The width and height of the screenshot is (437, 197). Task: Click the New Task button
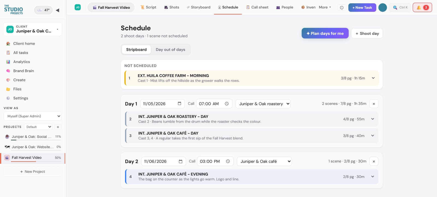pyautogui.click(x=362, y=7)
